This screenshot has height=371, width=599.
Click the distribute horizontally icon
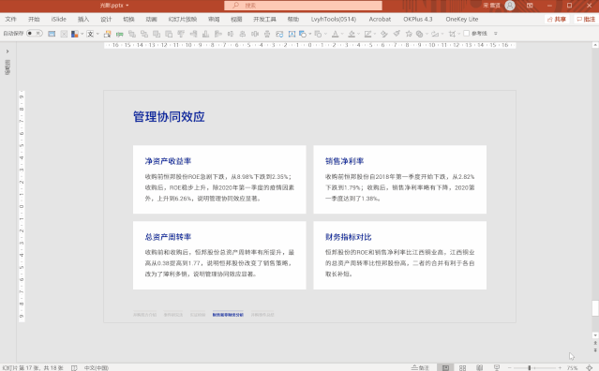tap(255, 34)
